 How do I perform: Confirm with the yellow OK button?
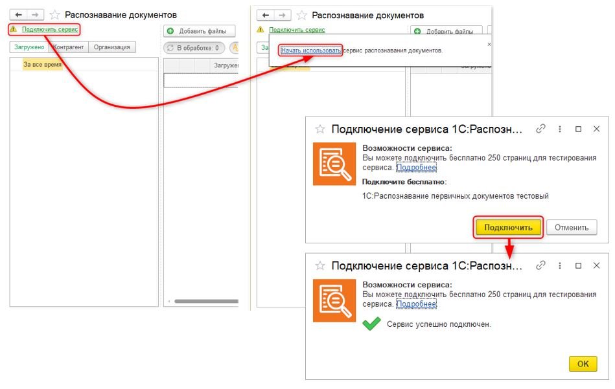[x=583, y=364]
